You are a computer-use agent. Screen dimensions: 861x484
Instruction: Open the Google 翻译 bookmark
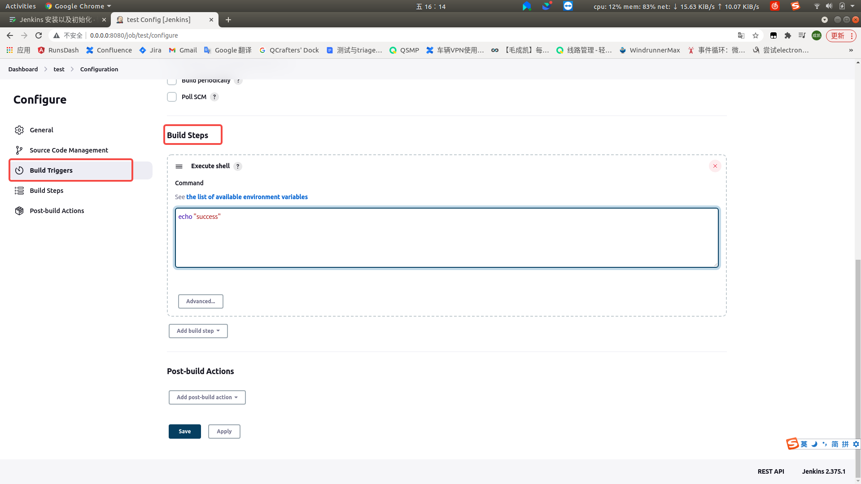pos(228,50)
